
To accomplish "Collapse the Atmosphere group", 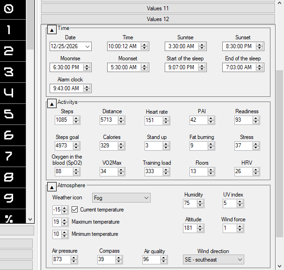I will (52, 187).
